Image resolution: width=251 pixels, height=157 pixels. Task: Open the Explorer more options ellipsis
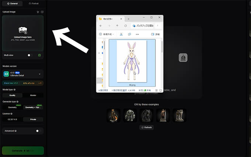pos(137,34)
